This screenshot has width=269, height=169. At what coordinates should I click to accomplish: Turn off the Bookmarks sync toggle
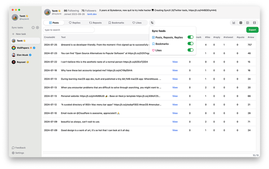[x=190, y=44]
